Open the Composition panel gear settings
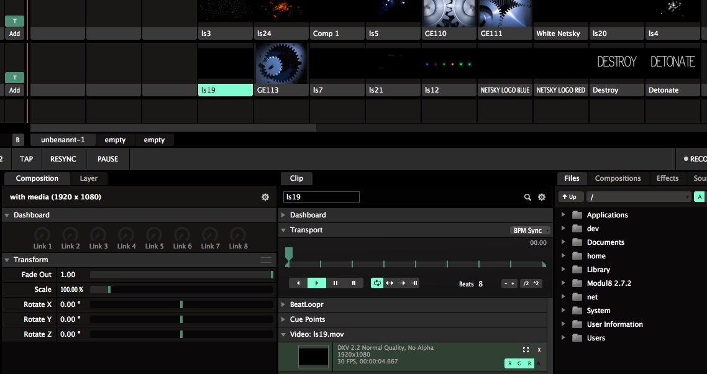The width and height of the screenshot is (707, 374). (x=265, y=197)
